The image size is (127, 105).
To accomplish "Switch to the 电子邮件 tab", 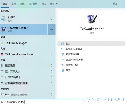I will pyautogui.click(x=33, y=4).
